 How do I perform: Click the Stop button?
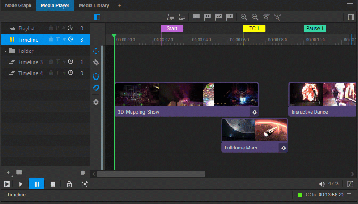[53, 184]
